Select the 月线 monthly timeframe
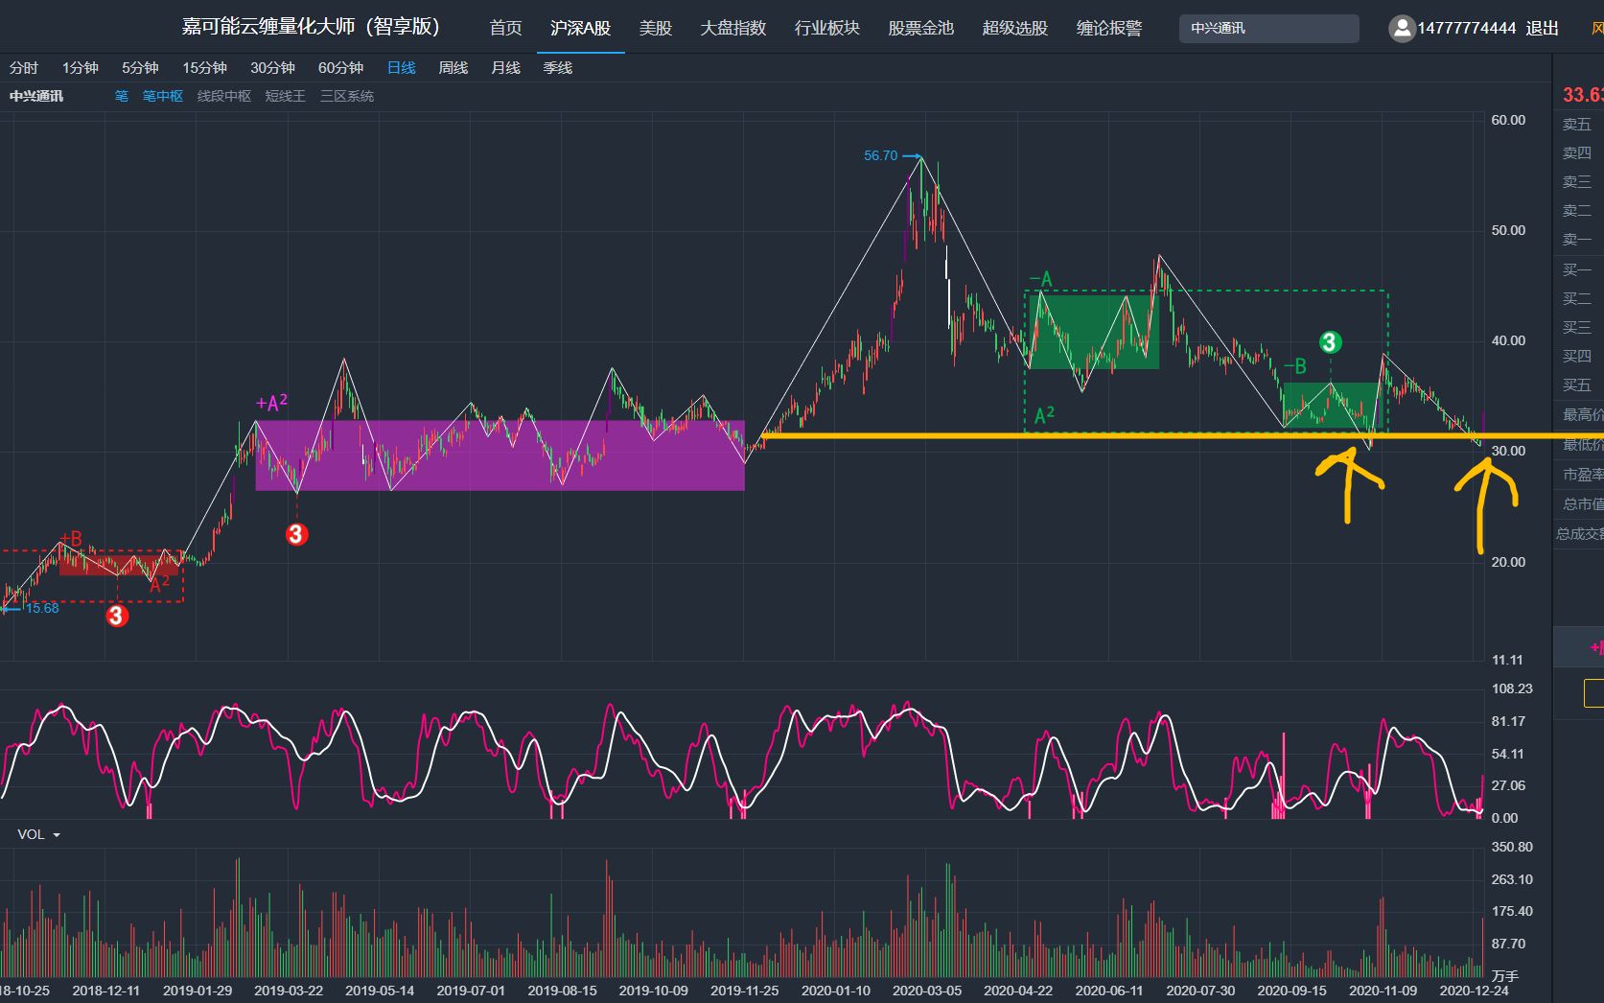Screen dimensions: 1604x1003 tap(505, 68)
